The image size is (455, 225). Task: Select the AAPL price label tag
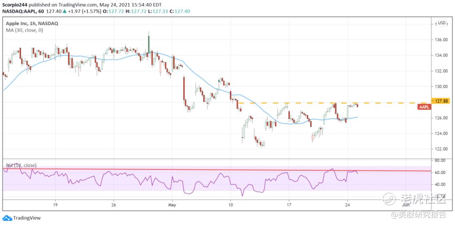[424, 107]
